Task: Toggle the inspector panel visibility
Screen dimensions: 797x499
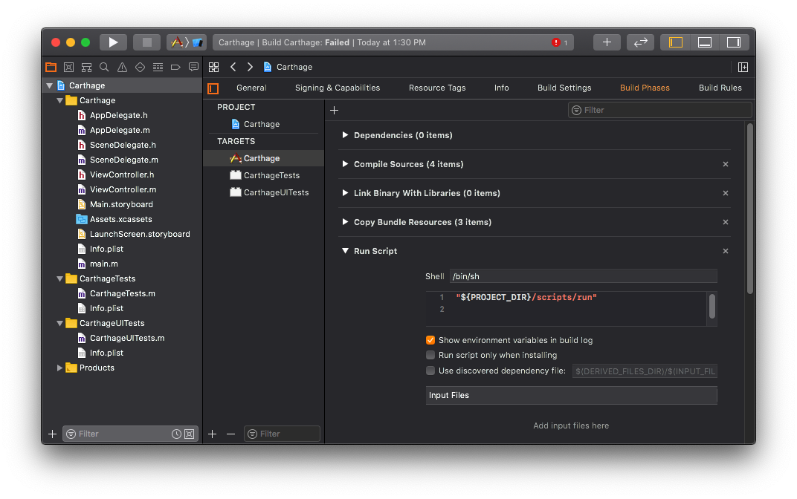Action: point(734,42)
